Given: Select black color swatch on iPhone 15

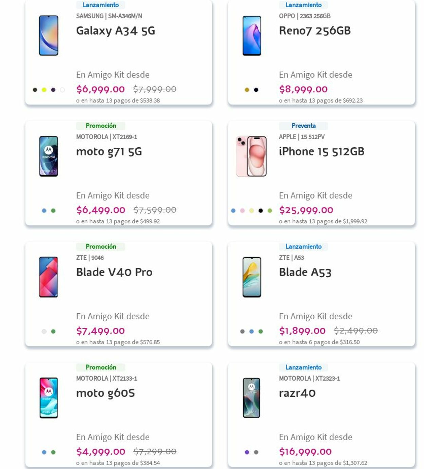Looking at the screenshot, I should coord(261,211).
